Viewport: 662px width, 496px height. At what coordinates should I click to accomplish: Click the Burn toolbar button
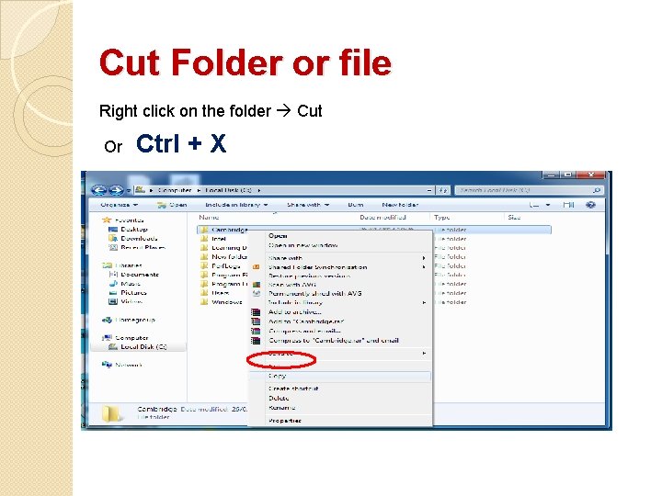click(x=356, y=205)
